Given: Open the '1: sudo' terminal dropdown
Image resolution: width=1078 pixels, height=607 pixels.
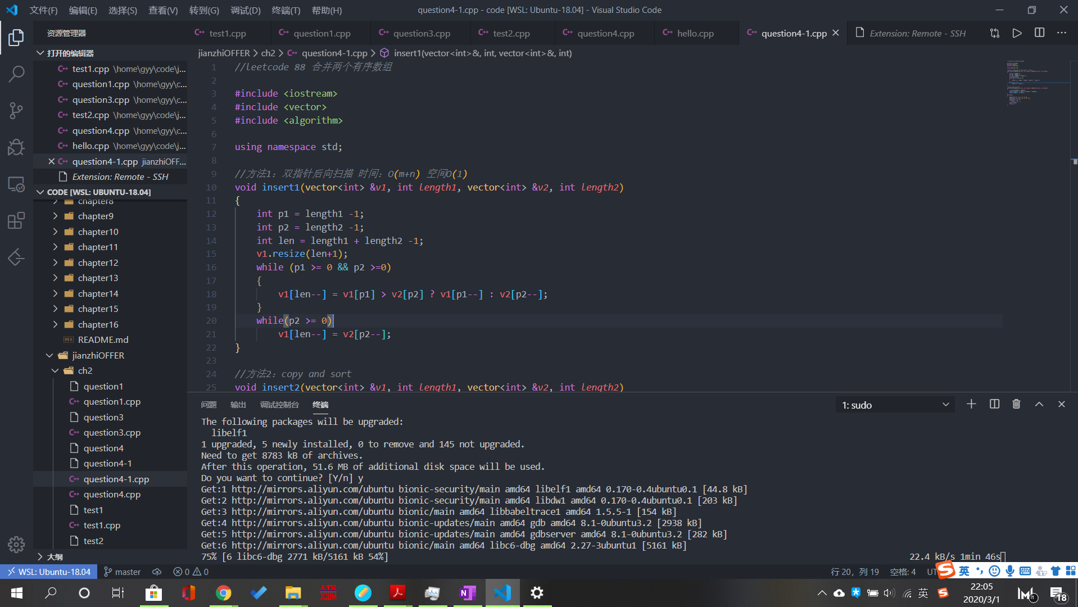Looking at the screenshot, I should point(895,404).
